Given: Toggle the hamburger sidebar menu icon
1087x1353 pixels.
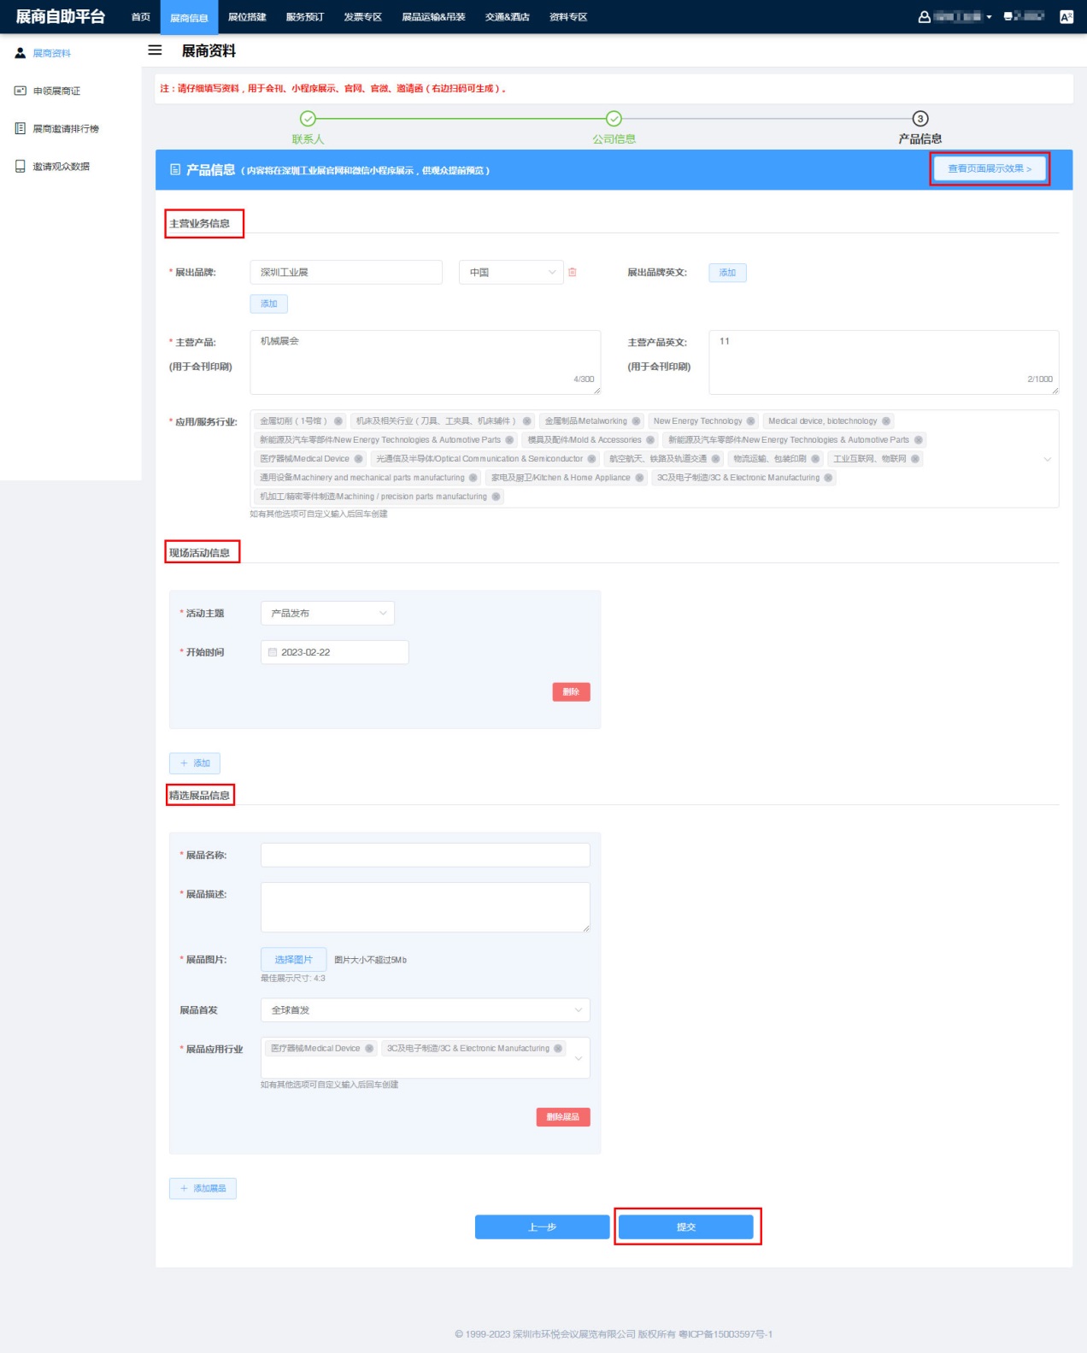Looking at the screenshot, I should point(155,50).
